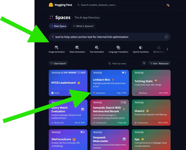Like Semantic Search via 61 heart
Screen dimensions: 186x150
point(123,103)
